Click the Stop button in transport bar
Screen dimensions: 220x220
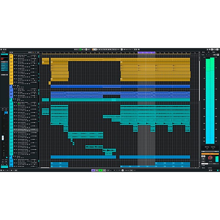(97, 170)
